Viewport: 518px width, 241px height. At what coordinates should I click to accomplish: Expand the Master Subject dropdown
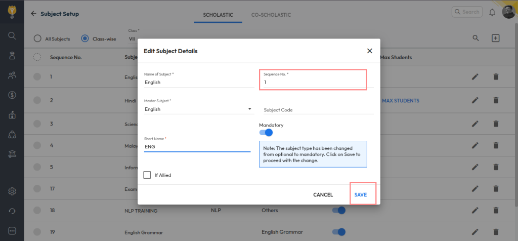pos(249,109)
